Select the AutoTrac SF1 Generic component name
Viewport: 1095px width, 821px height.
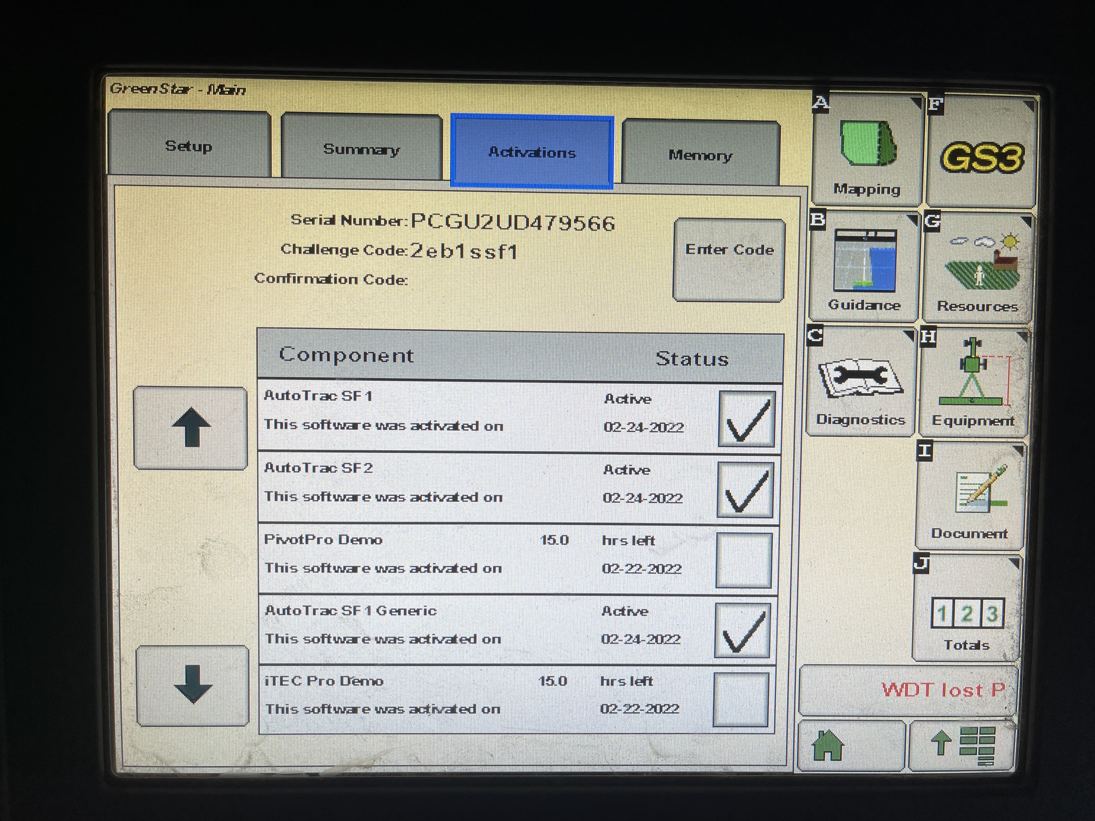(x=351, y=610)
